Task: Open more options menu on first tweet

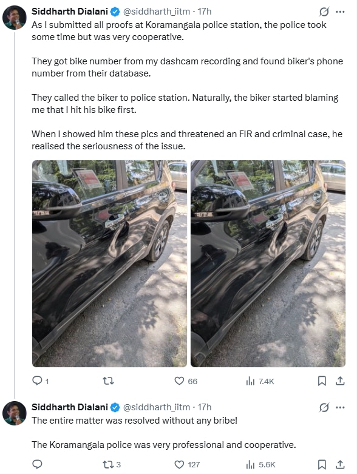Action: click(x=340, y=12)
